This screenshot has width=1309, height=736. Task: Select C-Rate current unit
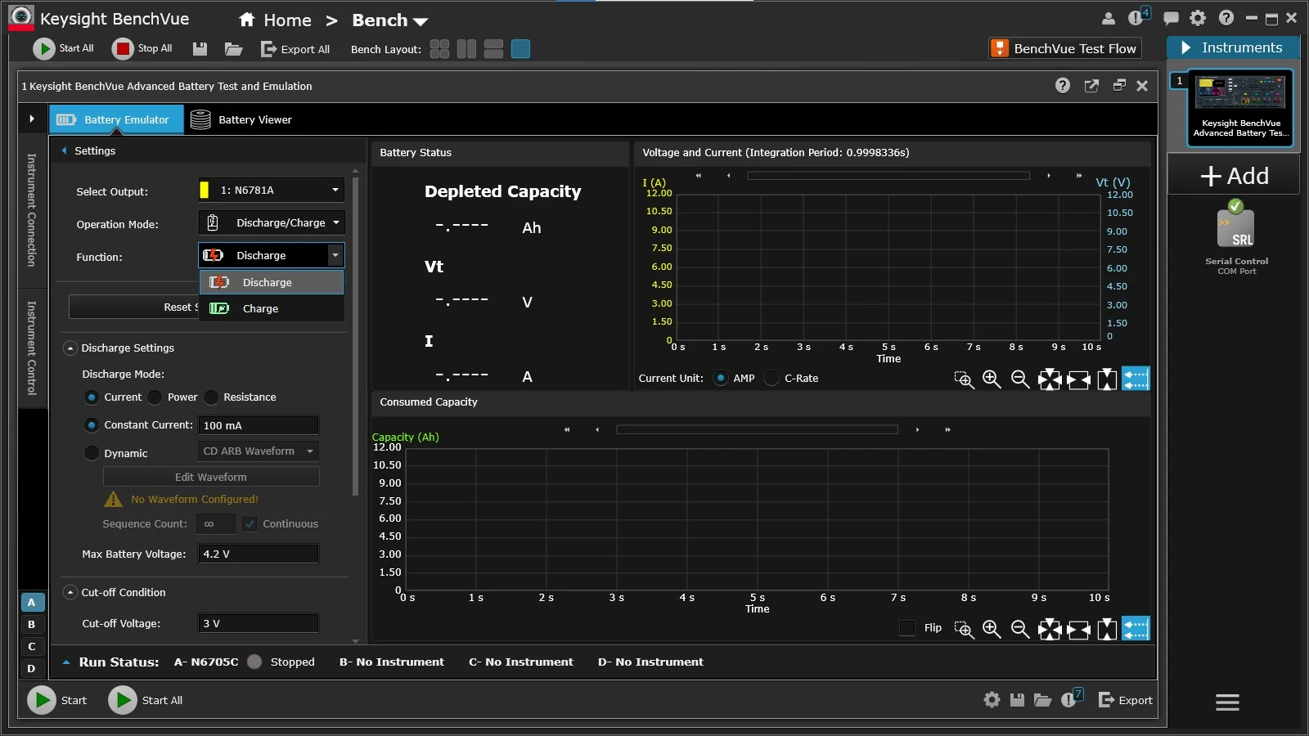coord(771,379)
